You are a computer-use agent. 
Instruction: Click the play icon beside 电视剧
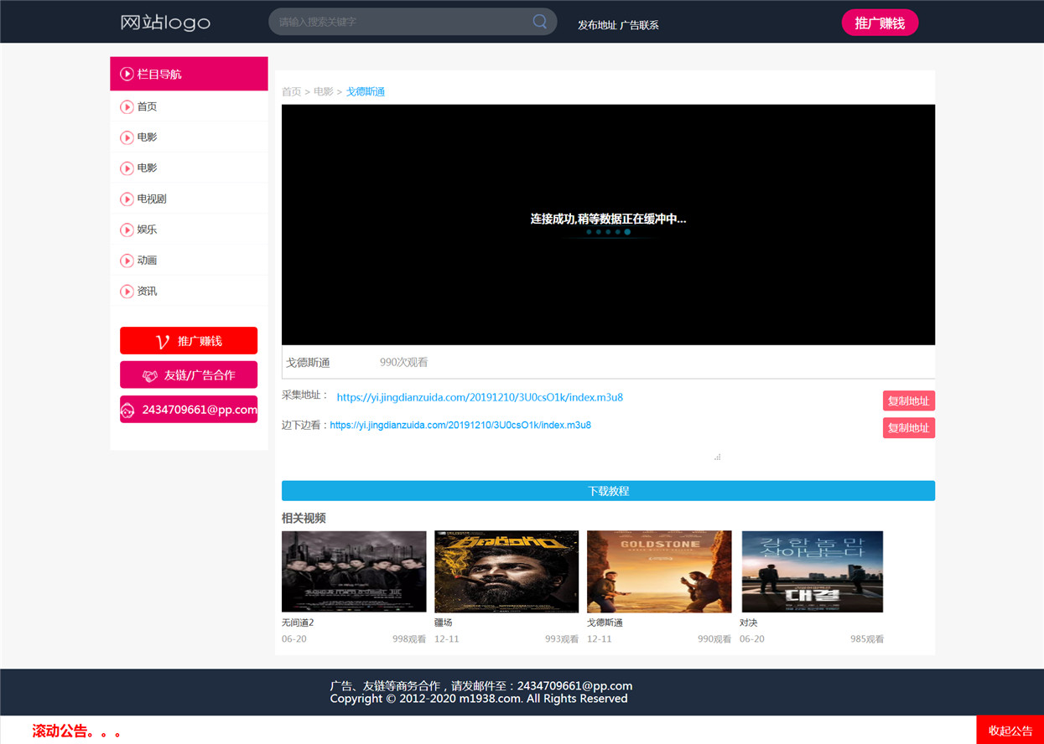(x=127, y=199)
